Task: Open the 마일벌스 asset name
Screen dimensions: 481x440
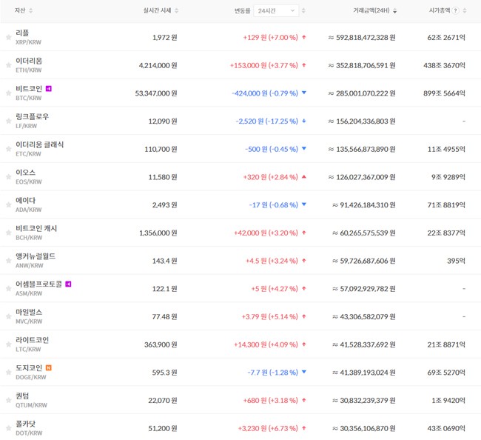Action: coord(29,313)
